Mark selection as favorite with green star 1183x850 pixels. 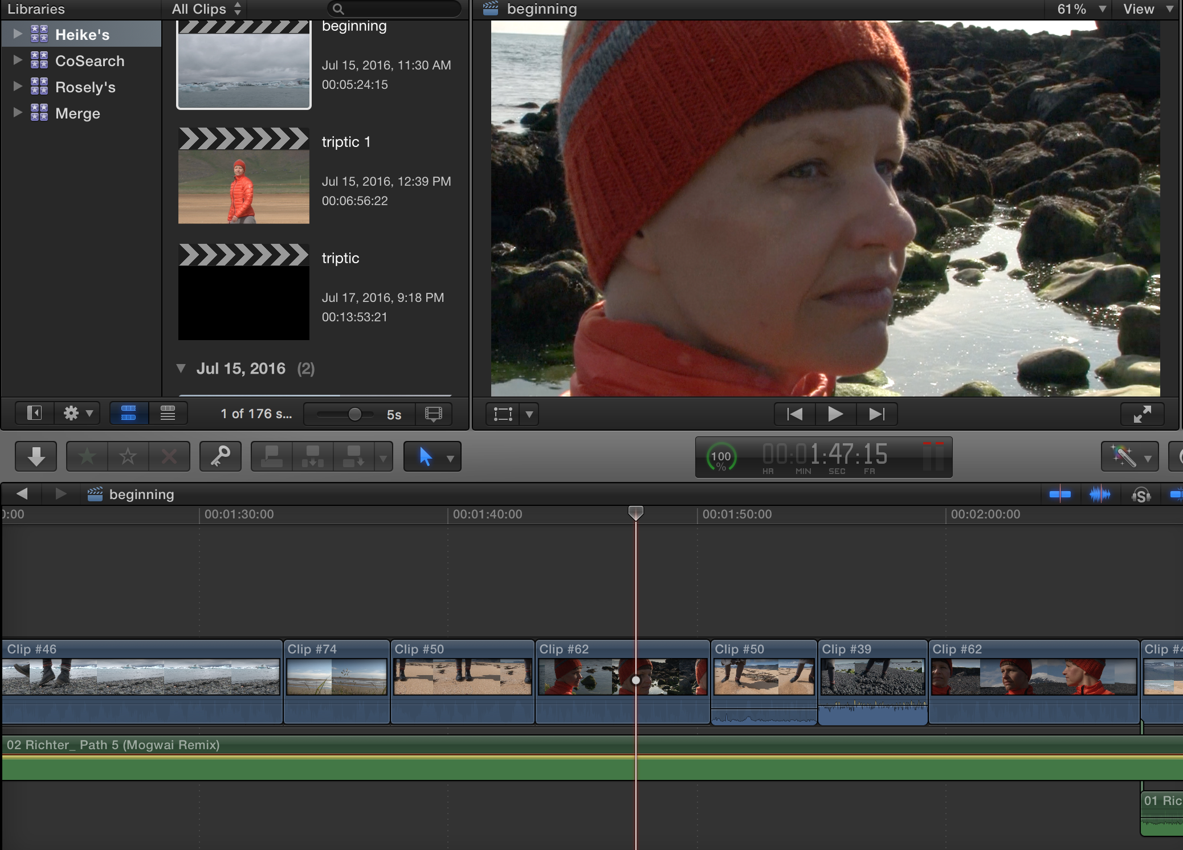tap(87, 456)
